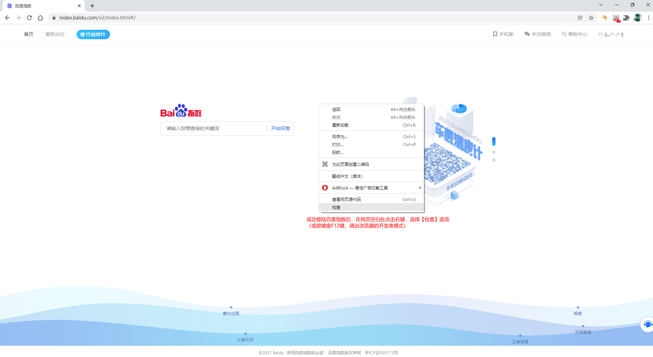Click the QR code icon beside 为此页面创建二维码
The image size is (653, 357).
(x=325, y=164)
